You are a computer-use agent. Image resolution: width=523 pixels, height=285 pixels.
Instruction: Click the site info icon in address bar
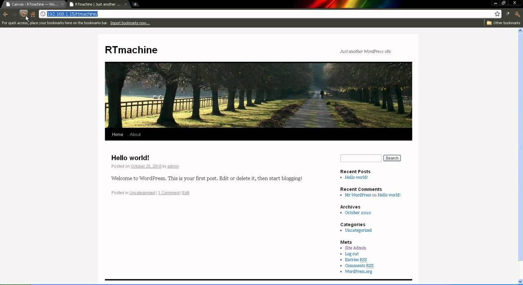point(42,14)
